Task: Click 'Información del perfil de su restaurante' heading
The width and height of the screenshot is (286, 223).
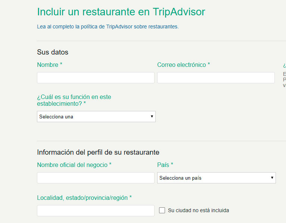Action: click(98, 152)
